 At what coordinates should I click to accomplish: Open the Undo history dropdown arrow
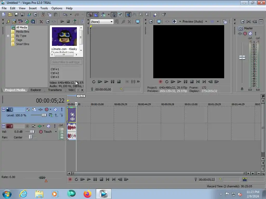point(71,15)
